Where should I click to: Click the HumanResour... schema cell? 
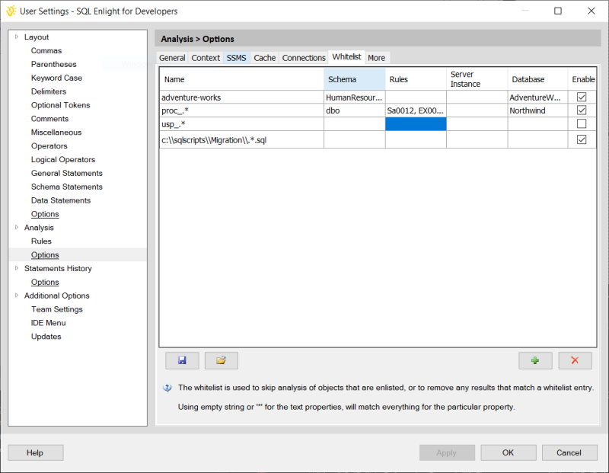coord(355,97)
